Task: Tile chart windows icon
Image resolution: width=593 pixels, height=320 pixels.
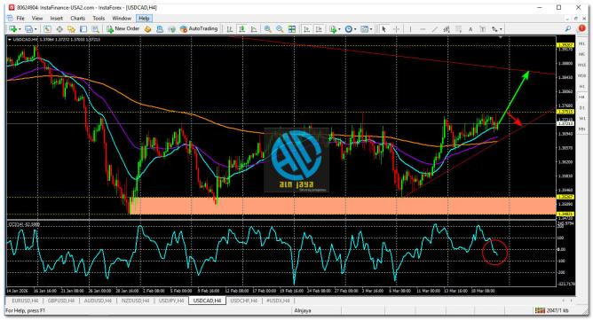Action: click(292, 29)
